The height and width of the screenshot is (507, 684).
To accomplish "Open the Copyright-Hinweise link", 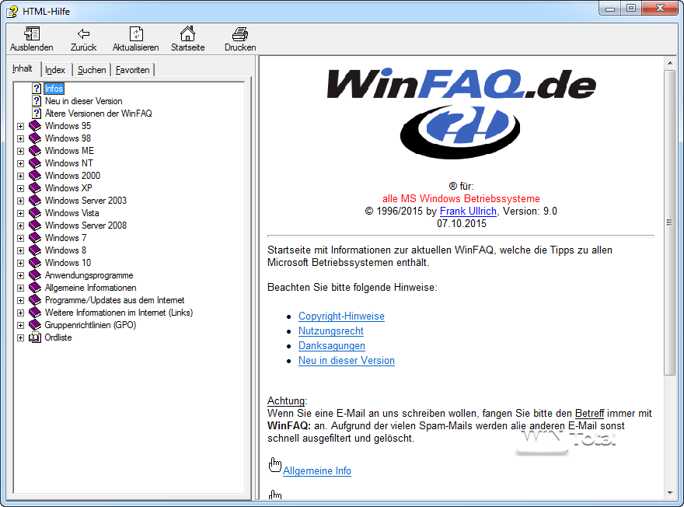I will pos(341,316).
